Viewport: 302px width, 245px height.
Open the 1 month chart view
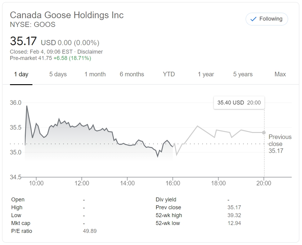click(95, 74)
